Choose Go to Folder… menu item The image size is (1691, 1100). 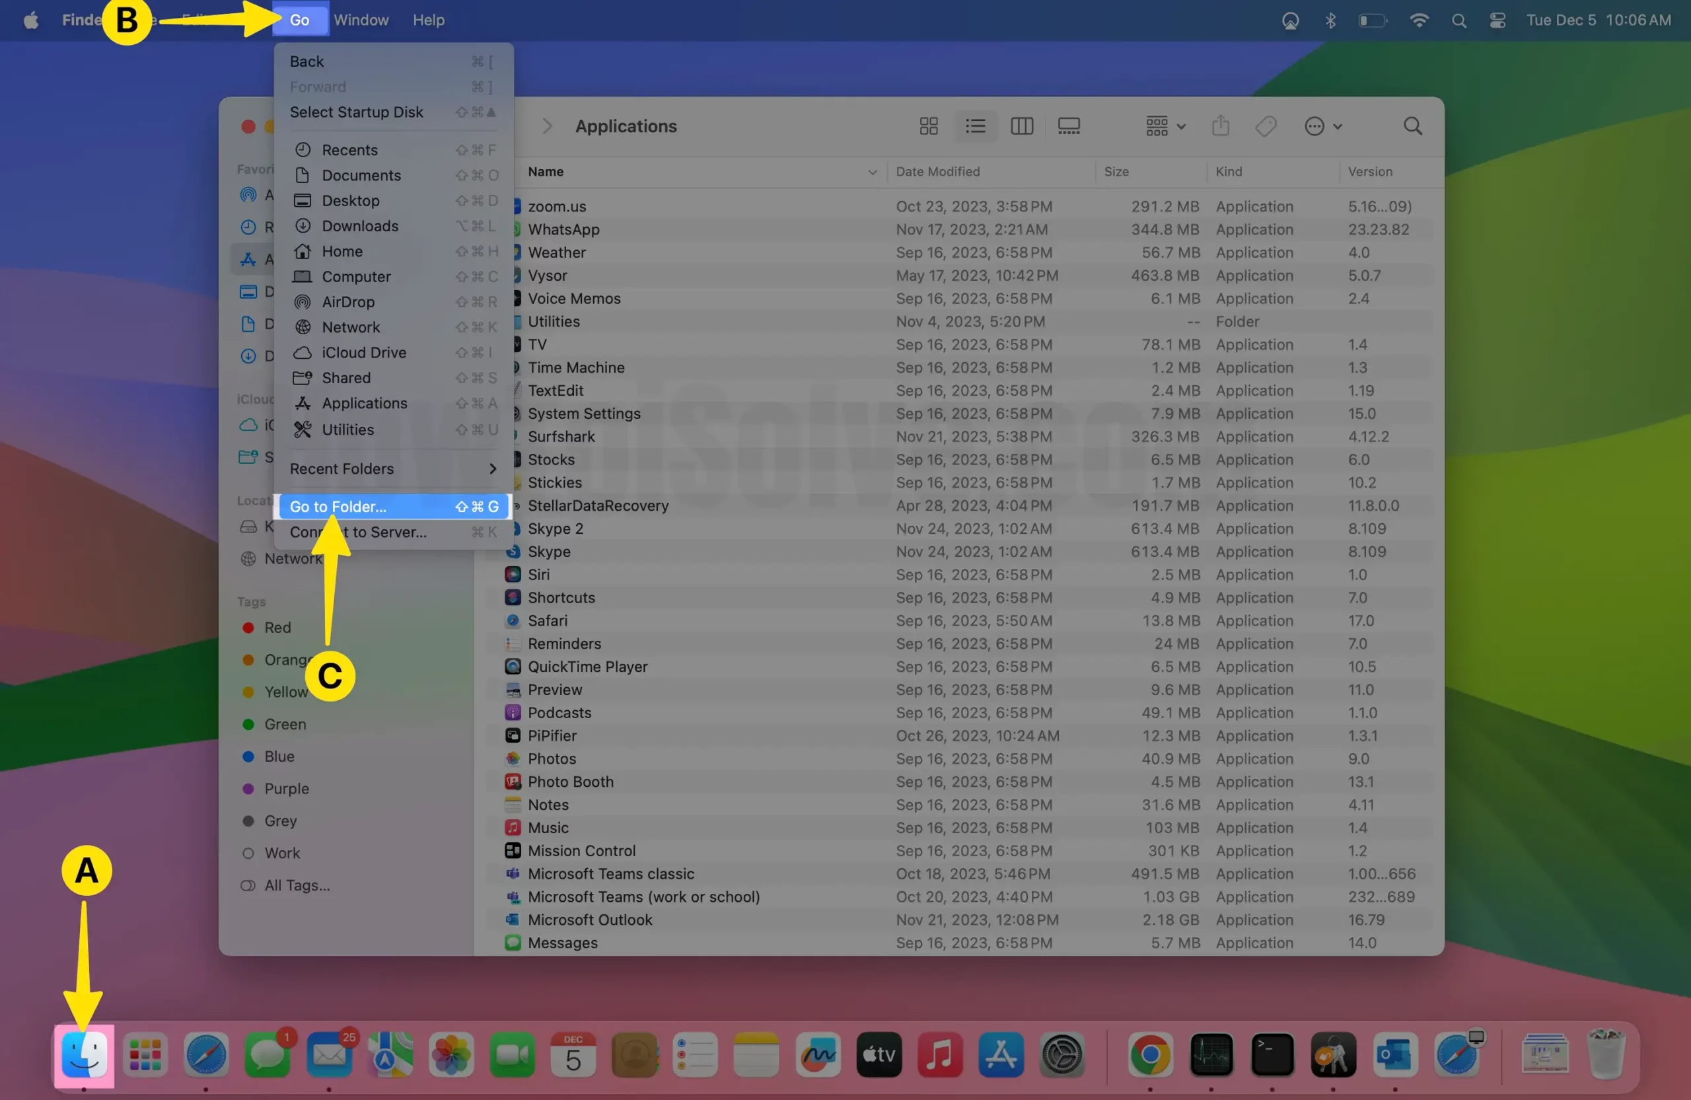(x=393, y=507)
